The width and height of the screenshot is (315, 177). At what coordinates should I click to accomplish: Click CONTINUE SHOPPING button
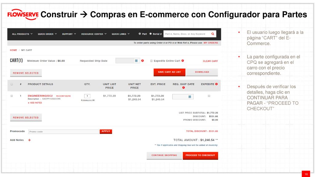tap(164, 155)
